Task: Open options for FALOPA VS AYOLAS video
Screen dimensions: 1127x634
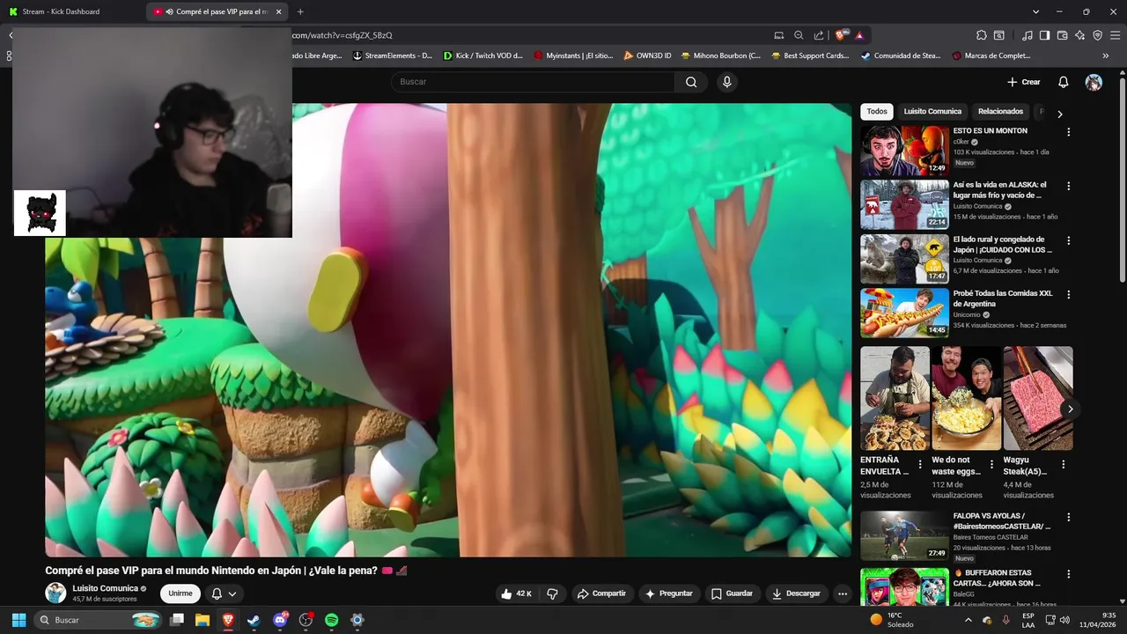Action: 1069,518
